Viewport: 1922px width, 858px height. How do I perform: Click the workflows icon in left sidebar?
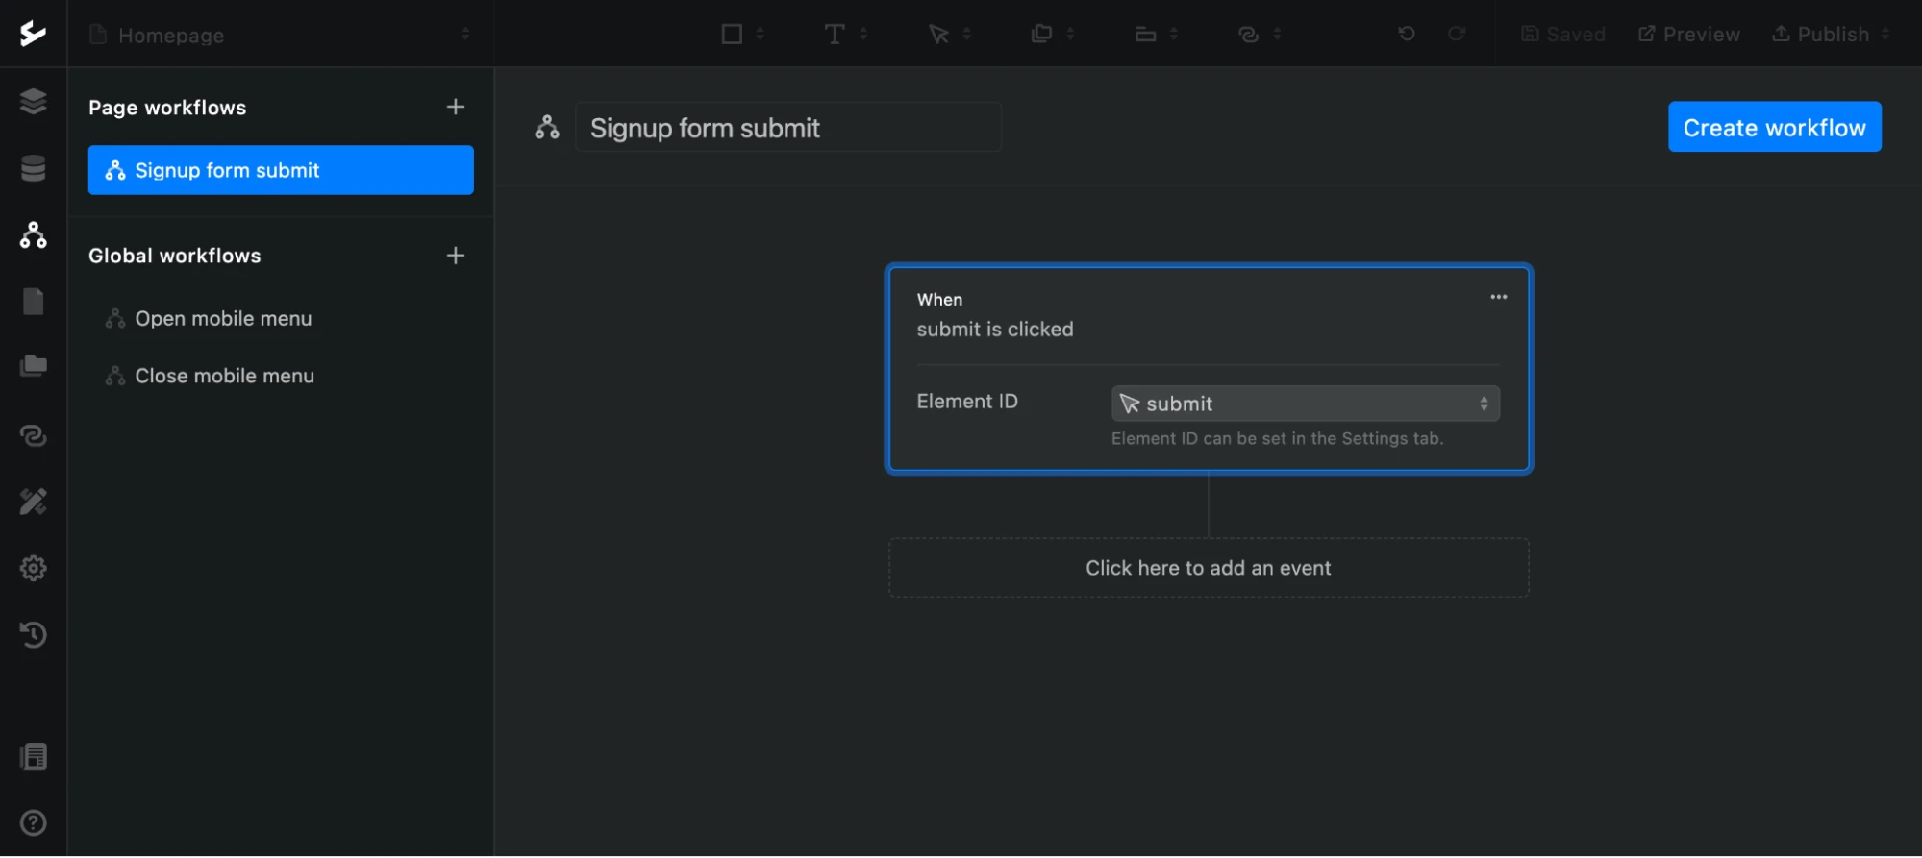pyautogui.click(x=33, y=234)
